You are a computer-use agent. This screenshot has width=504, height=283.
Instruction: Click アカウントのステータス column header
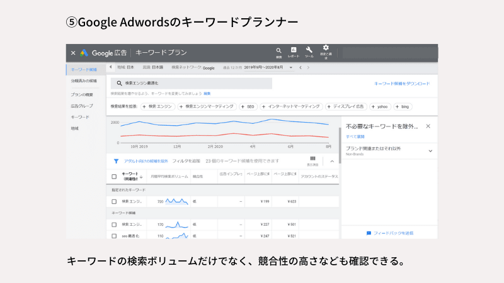(319, 177)
